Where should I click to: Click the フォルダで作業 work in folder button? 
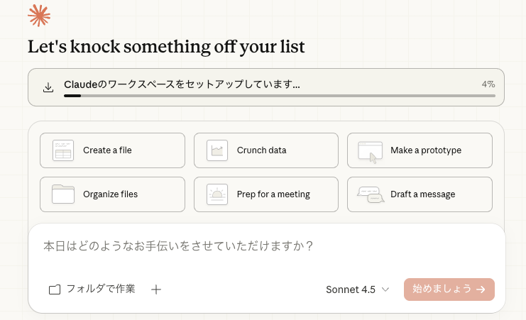pyautogui.click(x=92, y=289)
